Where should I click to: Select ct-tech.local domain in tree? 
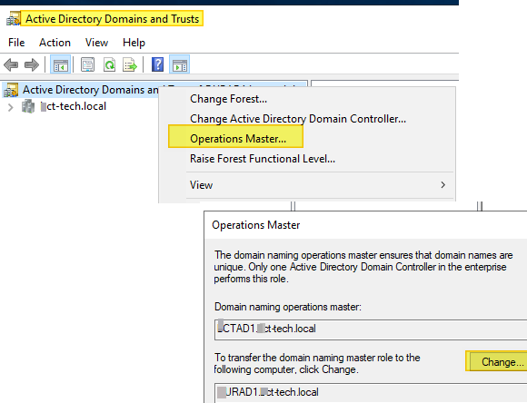click(73, 106)
